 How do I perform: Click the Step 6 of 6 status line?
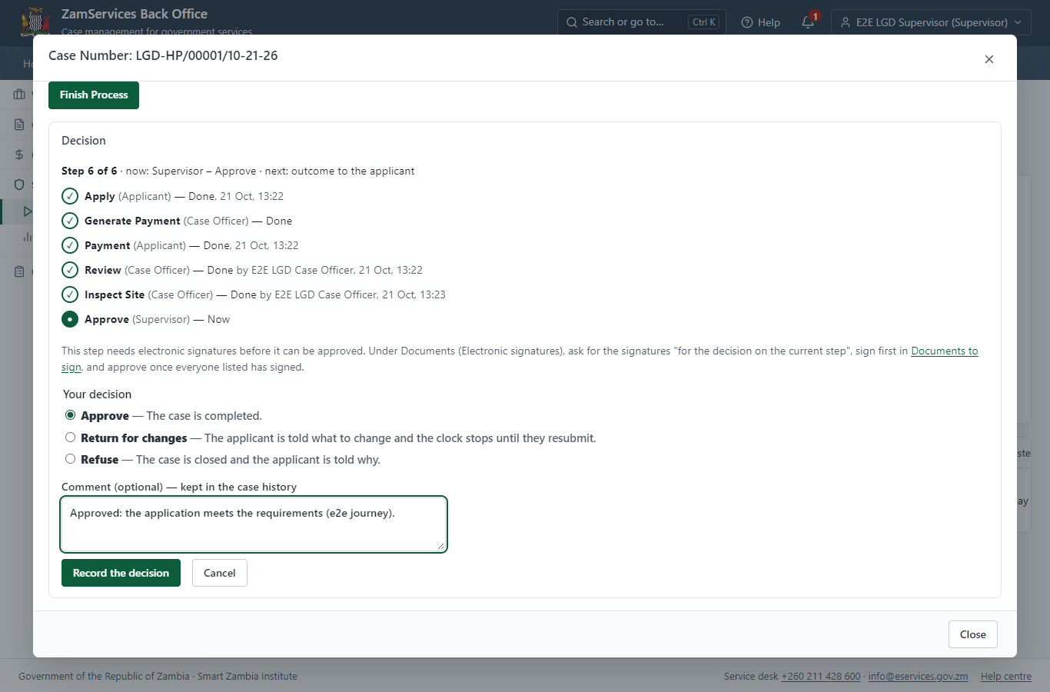[x=238, y=171]
